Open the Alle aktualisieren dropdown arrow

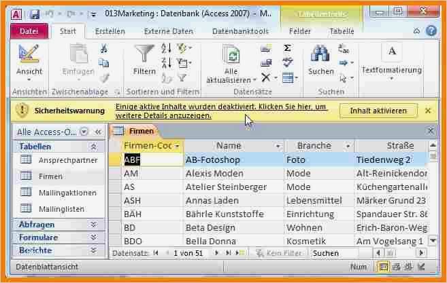254,80
